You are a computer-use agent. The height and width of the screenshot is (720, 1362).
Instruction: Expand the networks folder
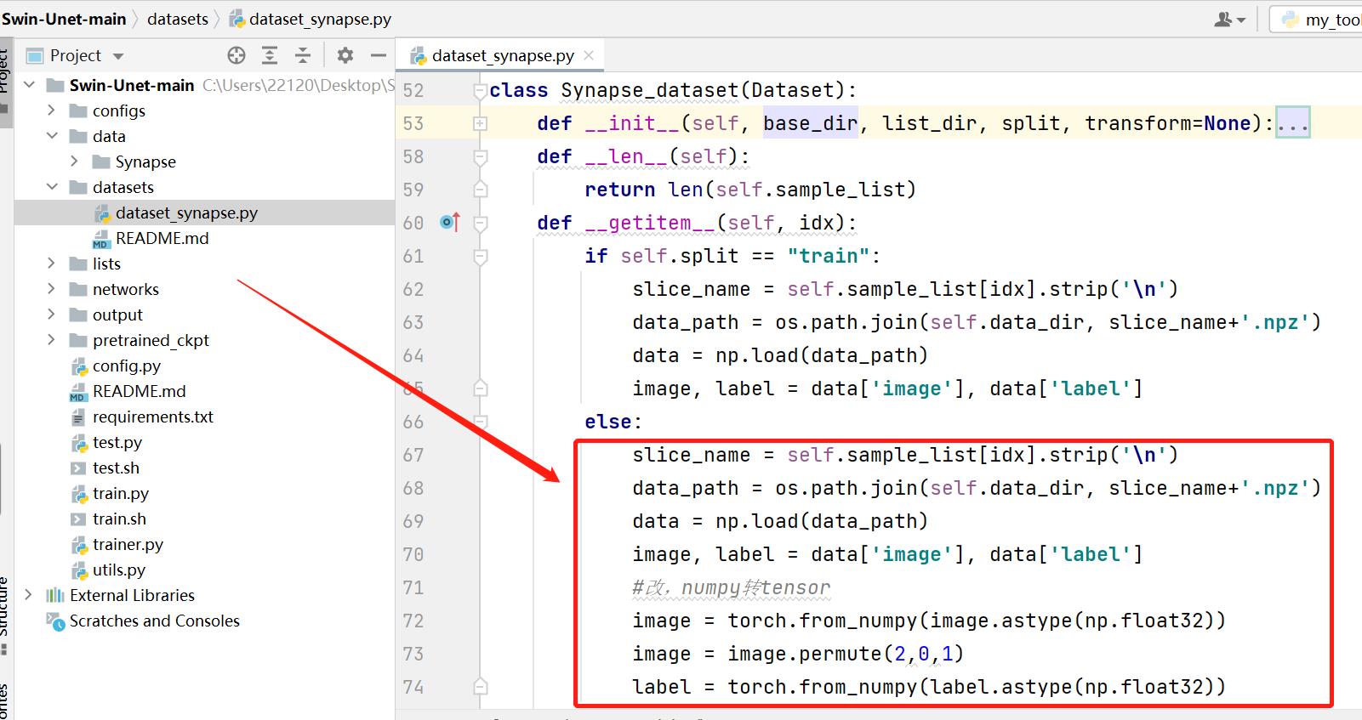(52, 289)
